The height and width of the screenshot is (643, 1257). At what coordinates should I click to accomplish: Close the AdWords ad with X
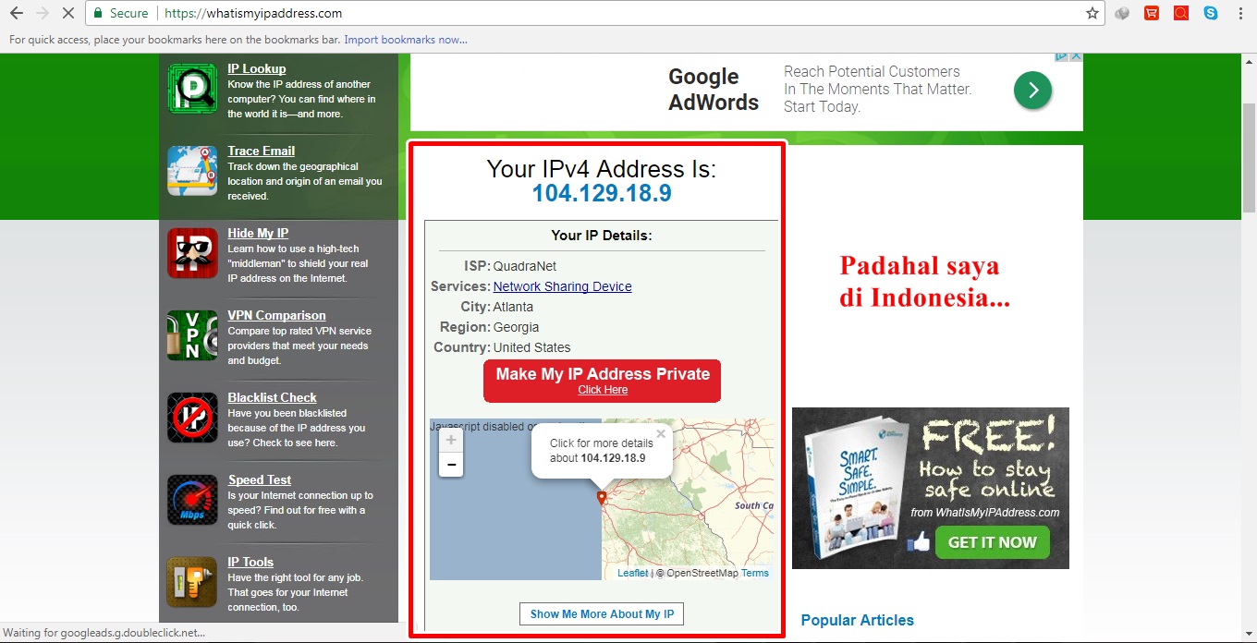[x=1076, y=56]
